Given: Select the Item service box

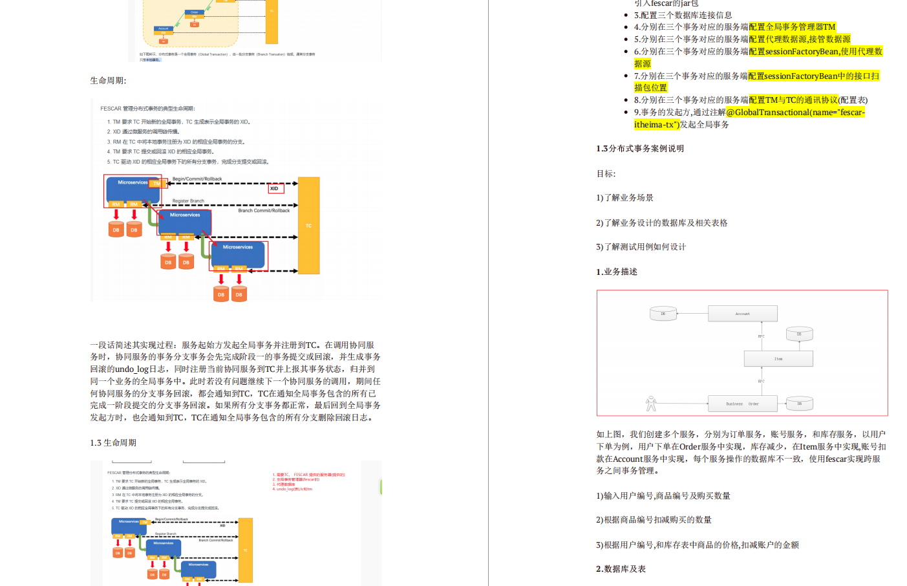Looking at the screenshot, I should tap(778, 358).
